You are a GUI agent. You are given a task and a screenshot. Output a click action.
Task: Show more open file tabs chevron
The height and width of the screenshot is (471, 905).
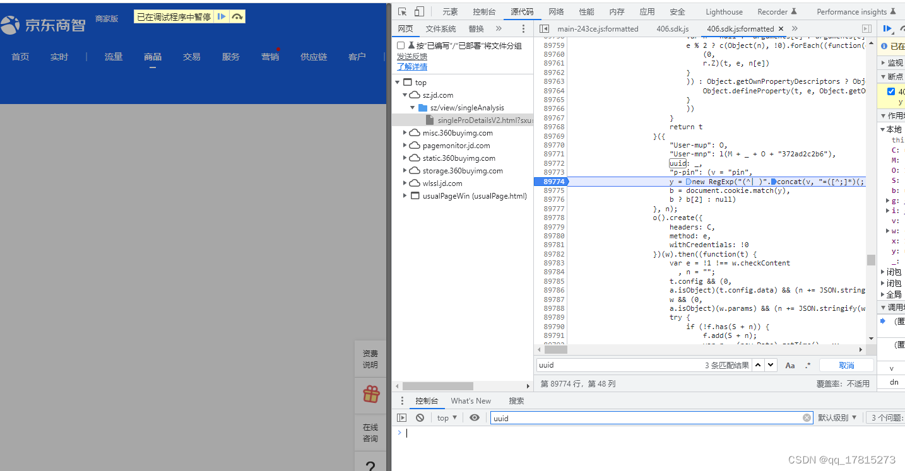[795, 29]
